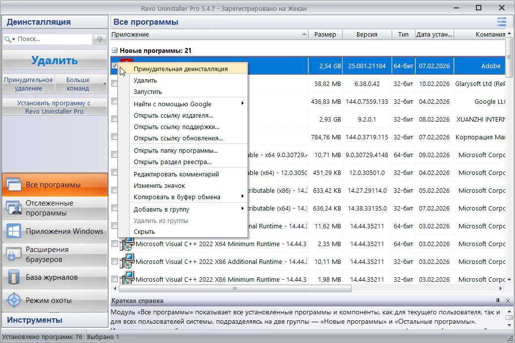This screenshot has width=515, height=343.
Task: Select the Browser Extensions plug icon
Action: point(13,254)
